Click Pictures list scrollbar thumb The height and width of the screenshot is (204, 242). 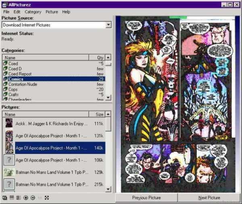(x=108, y=124)
